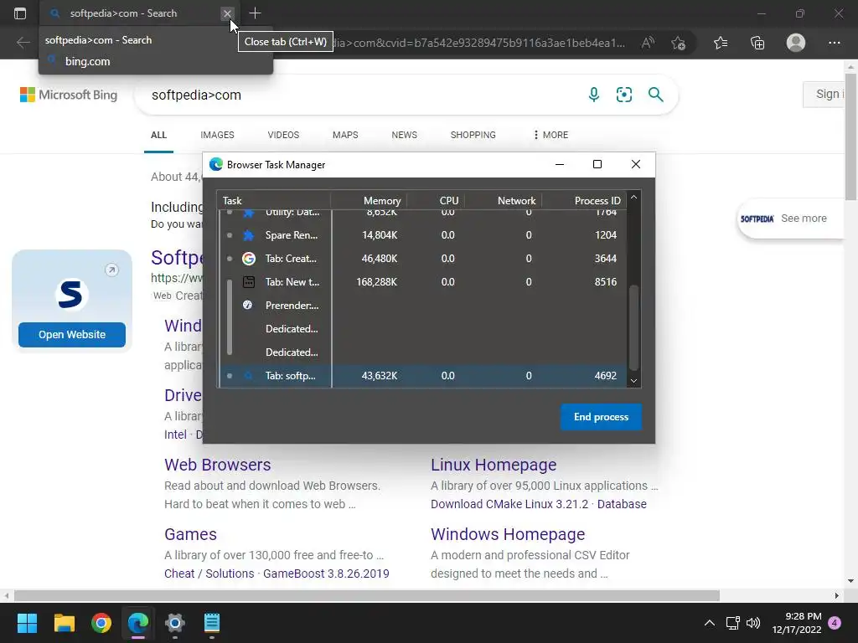Show hidden system tray icons chevron
Screen dimensions: 858x643
pos(709,623)
